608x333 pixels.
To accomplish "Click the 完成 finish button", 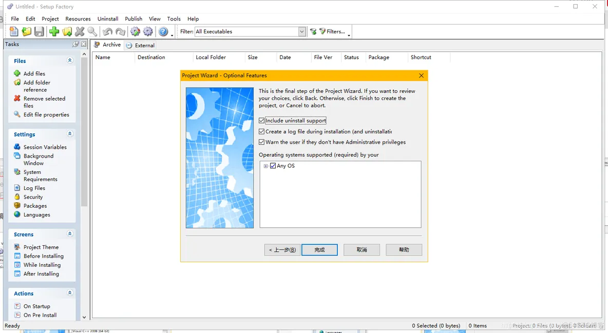I will click(319, 250).
